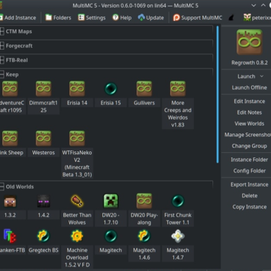271x271 pixels.
Task: Click Delete in the side panel
Action: [x=249, y=196]
